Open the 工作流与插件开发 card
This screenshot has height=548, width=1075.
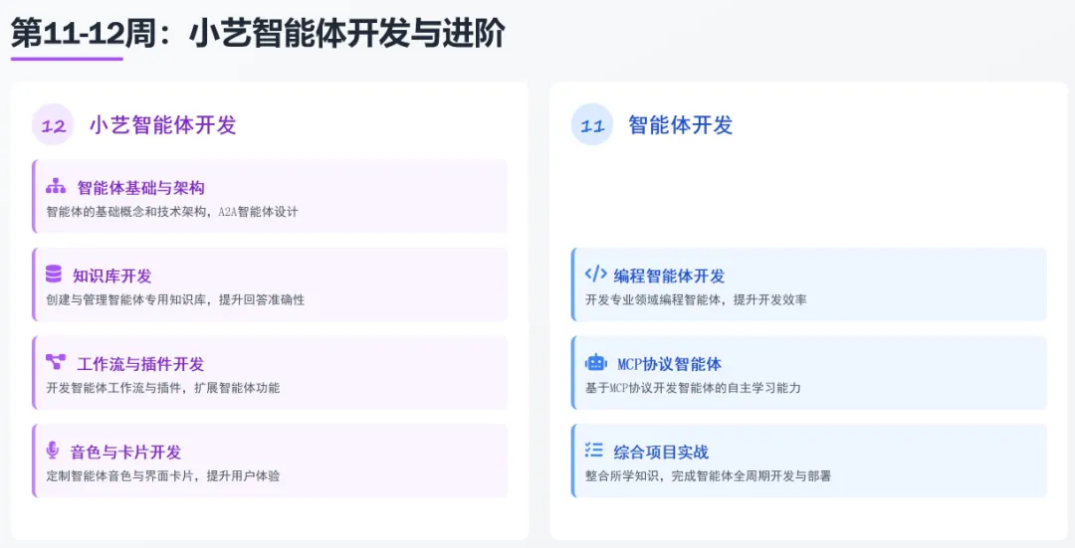pyautogui.click(x=270, y=373)
